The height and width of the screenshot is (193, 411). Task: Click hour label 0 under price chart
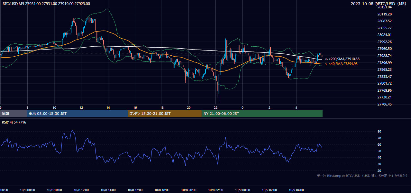tap(242, 107)
